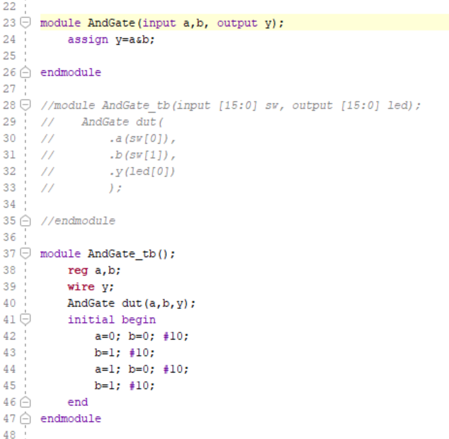Click the 'initial begin' keywords
The height and width of the screenshot is (439, 449).
click(111, 319)
